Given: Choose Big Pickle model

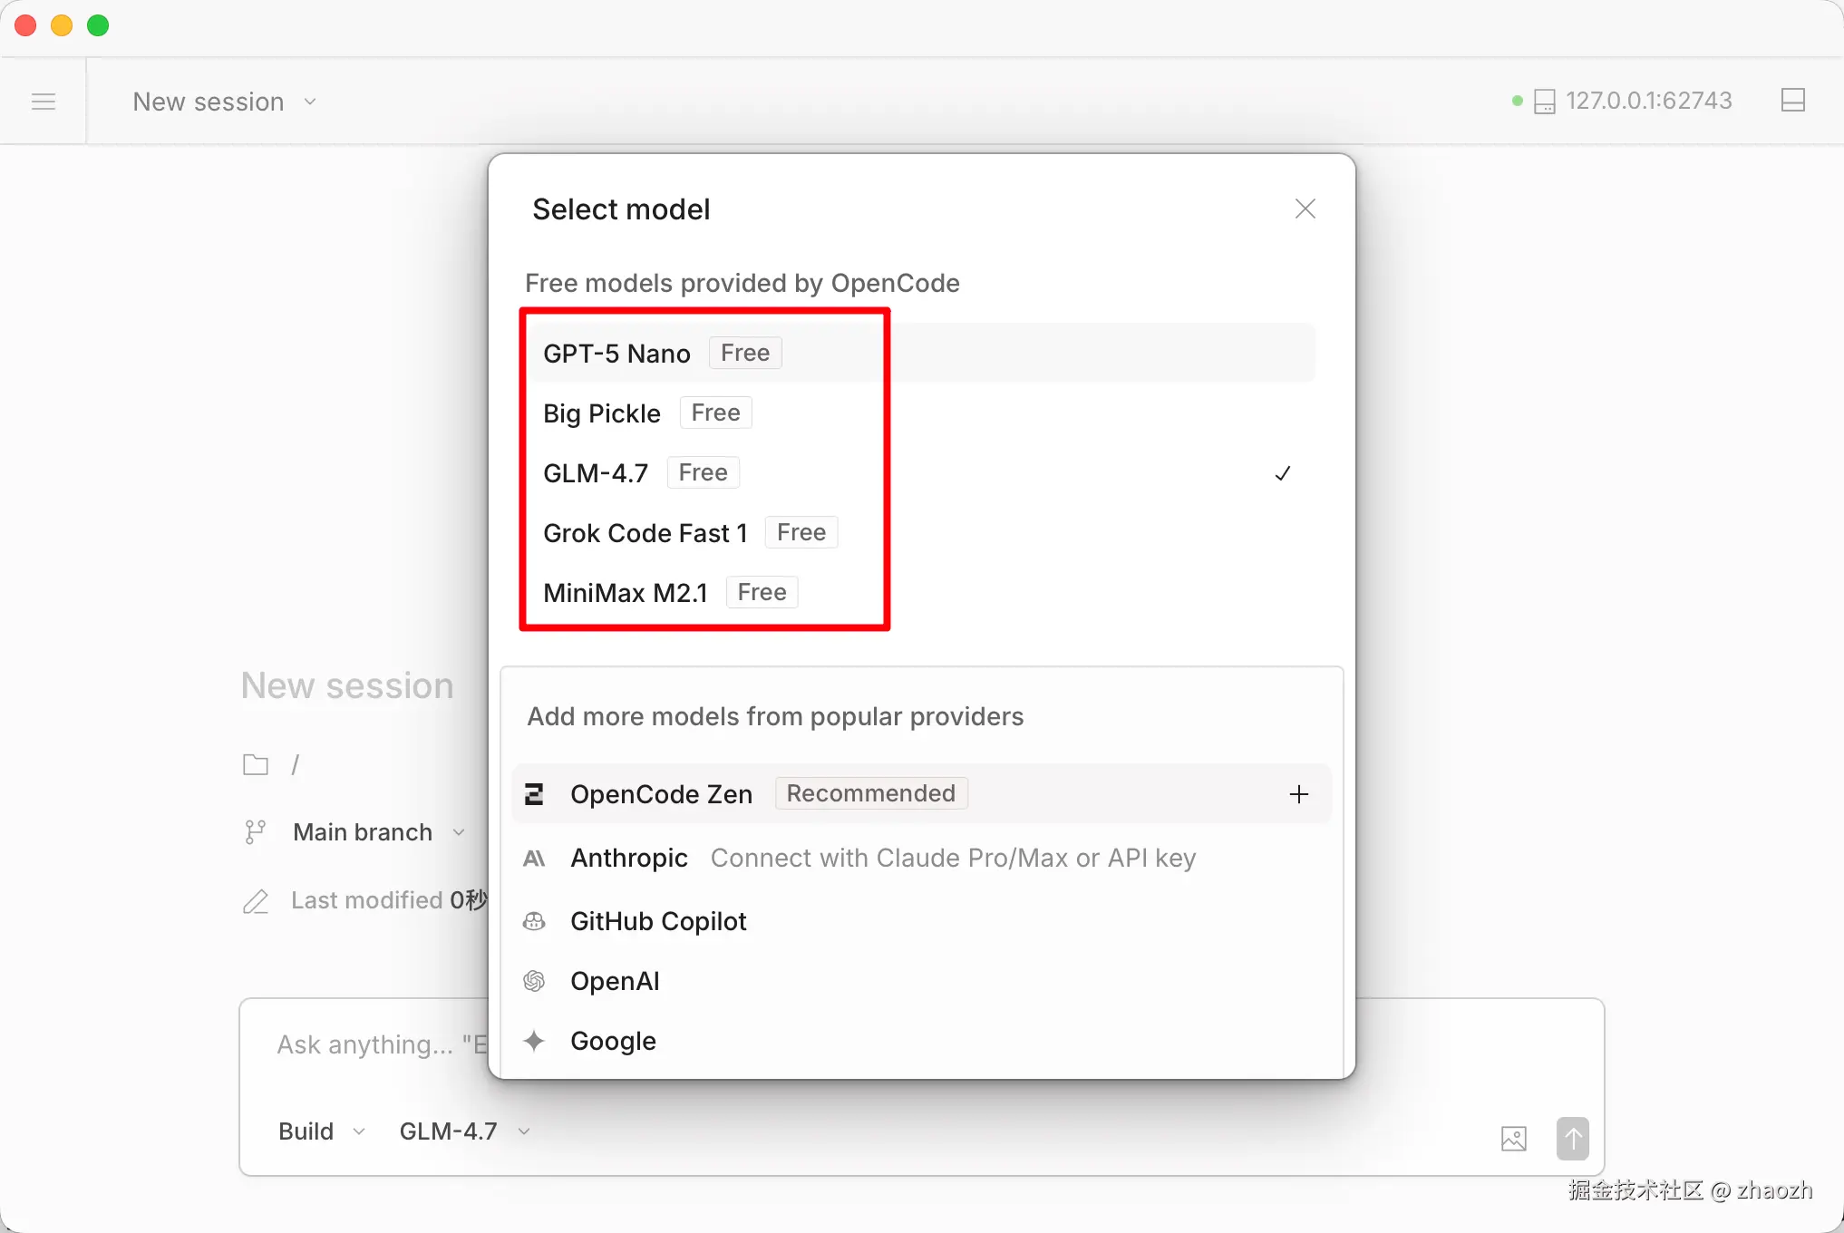Looking at the screenshot, I should [602, 413].
